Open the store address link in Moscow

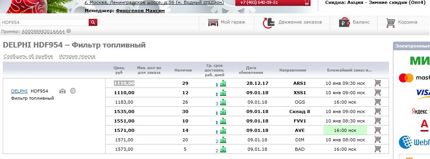pos(154,2)
